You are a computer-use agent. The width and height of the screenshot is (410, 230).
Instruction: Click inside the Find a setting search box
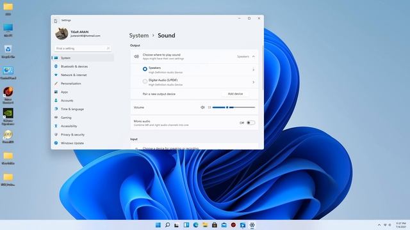coord(83,49)
